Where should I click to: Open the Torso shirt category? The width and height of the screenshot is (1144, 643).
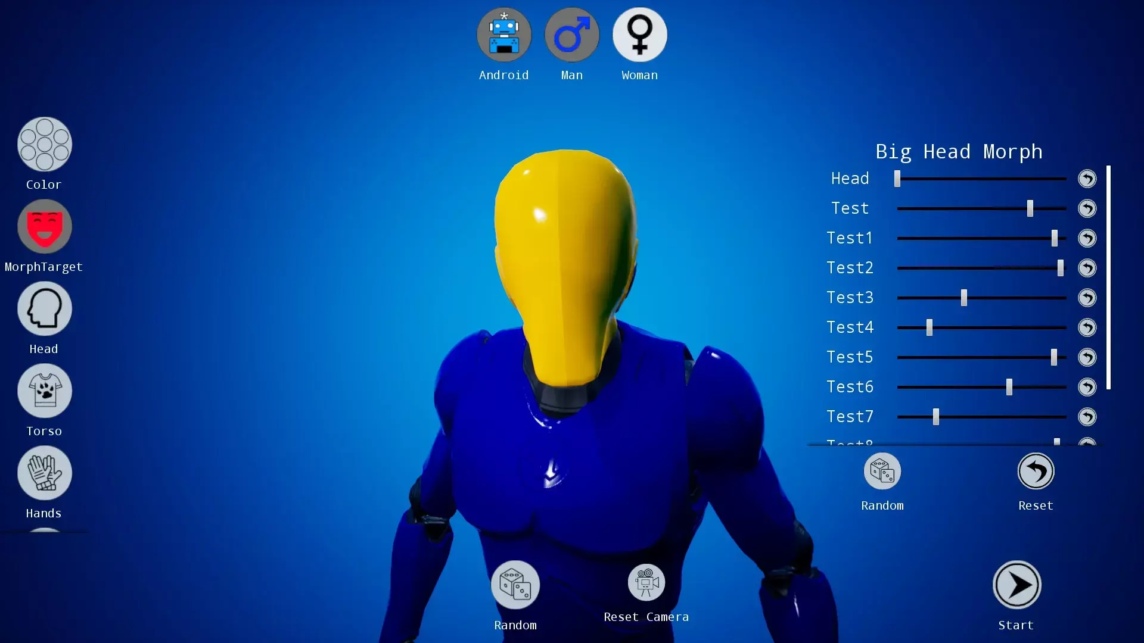coord(45,391)
